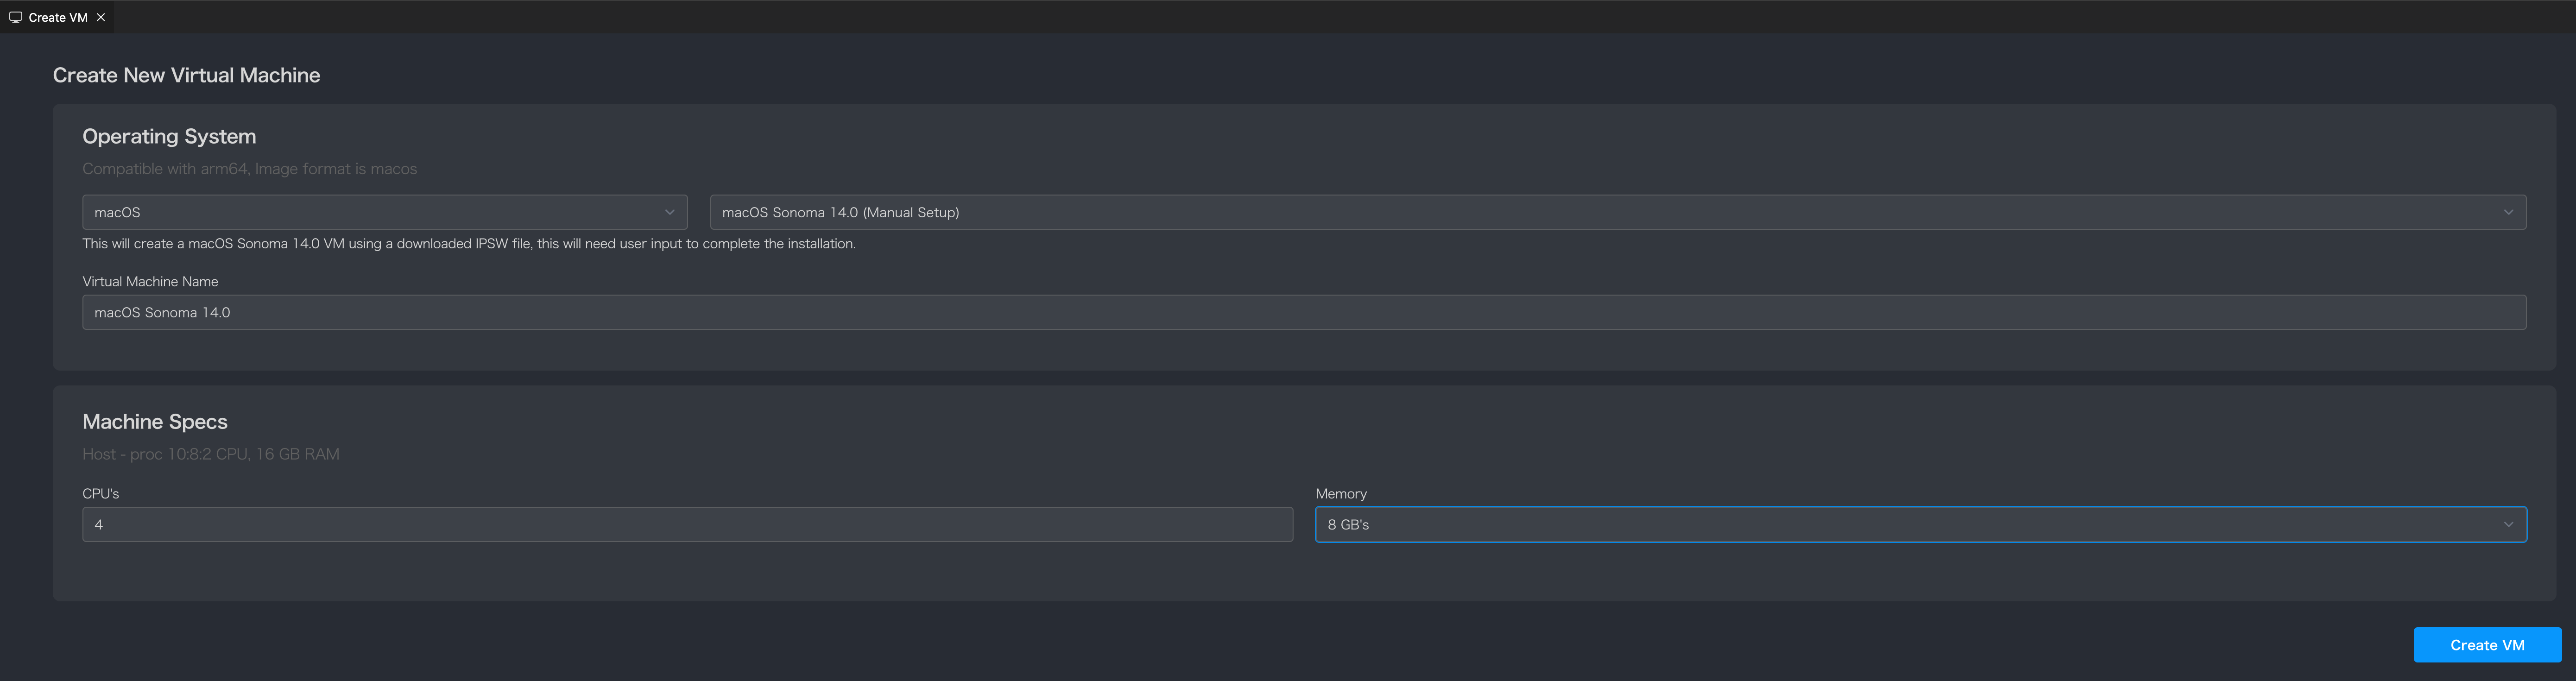Click the chevron arrow of the macOS dropdown
This screenshot has height=681, width=2576.
tap(669, 212)
